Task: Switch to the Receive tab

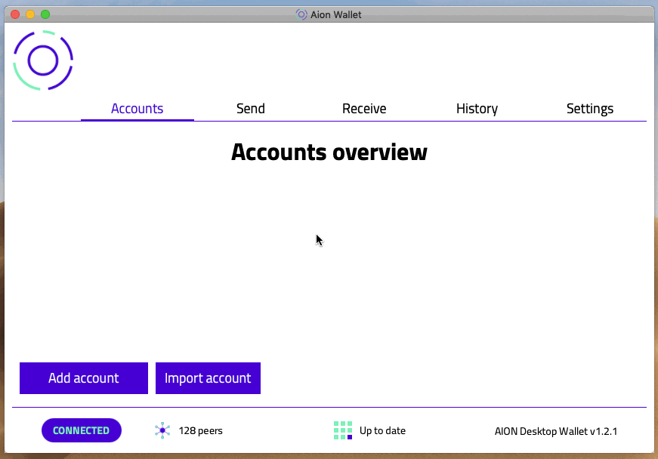Action: pos(364,109)
